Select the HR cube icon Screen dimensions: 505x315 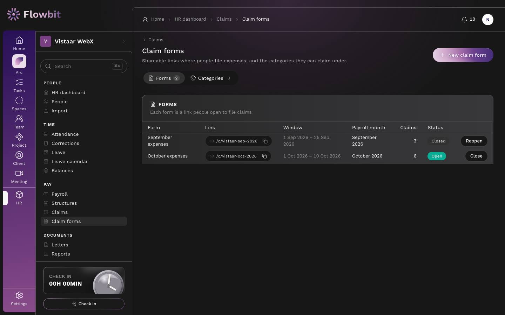19,198
